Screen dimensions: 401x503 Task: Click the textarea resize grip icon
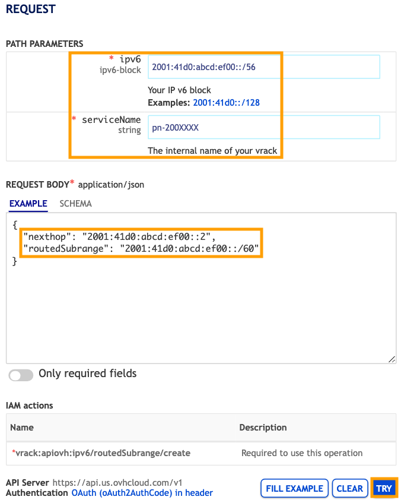pyautogui.click(x=392, y=359)
